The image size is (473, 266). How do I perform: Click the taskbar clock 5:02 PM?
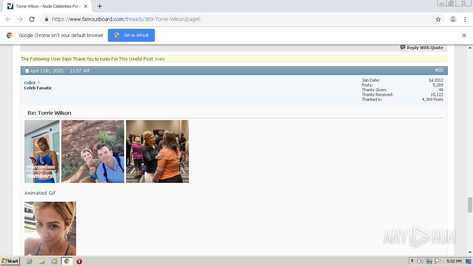click(x=454, y=261)
